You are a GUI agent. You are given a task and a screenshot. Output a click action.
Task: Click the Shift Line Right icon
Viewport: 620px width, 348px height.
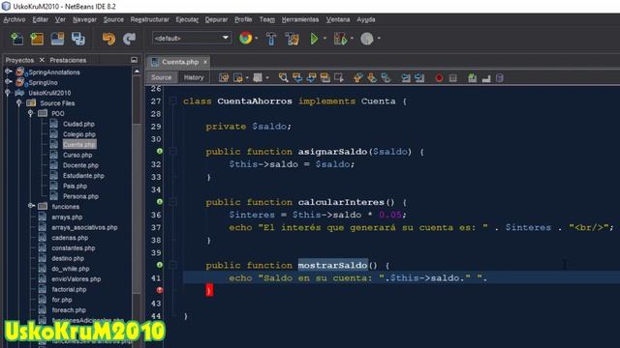pyautogui.click(x=419, y=77)
